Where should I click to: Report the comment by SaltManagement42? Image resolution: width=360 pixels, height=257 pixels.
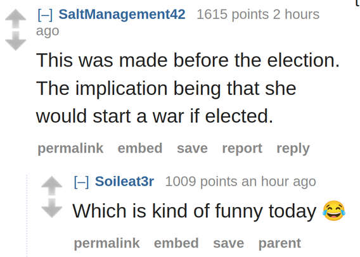[242, 149]
